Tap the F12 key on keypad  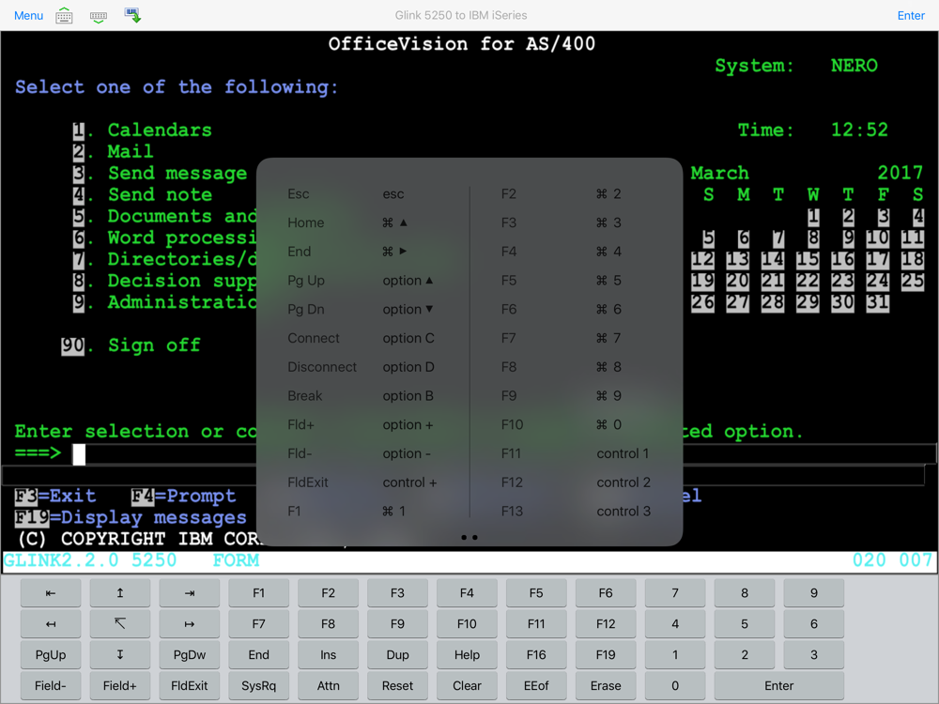(606, 624)
